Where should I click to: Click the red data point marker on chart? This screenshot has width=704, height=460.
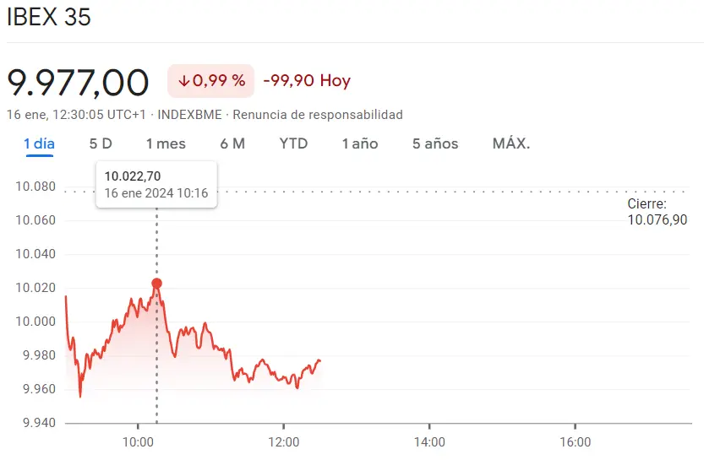coord(156,284)
